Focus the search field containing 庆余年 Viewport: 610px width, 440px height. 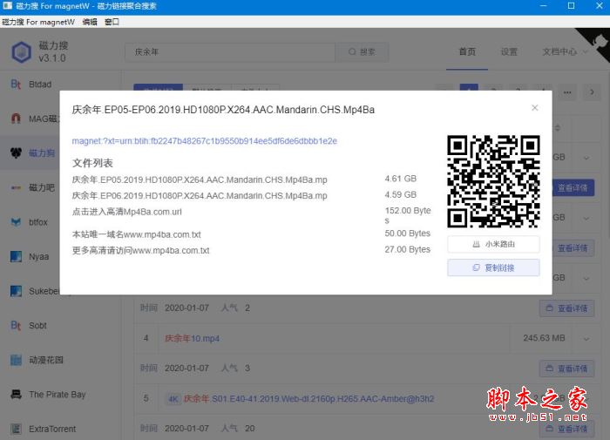(230, 51)
